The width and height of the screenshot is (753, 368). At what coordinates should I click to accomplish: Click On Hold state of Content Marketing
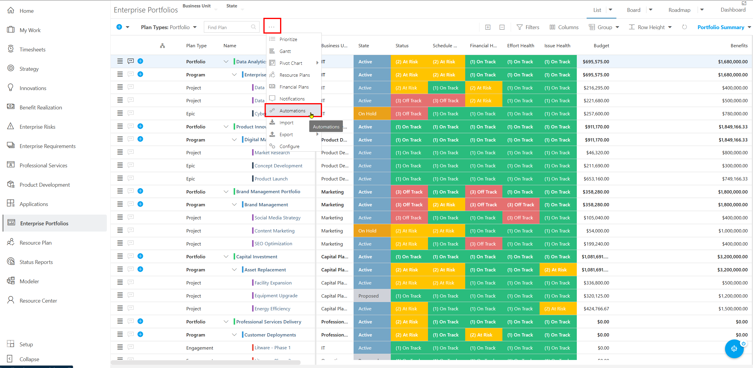372,231
